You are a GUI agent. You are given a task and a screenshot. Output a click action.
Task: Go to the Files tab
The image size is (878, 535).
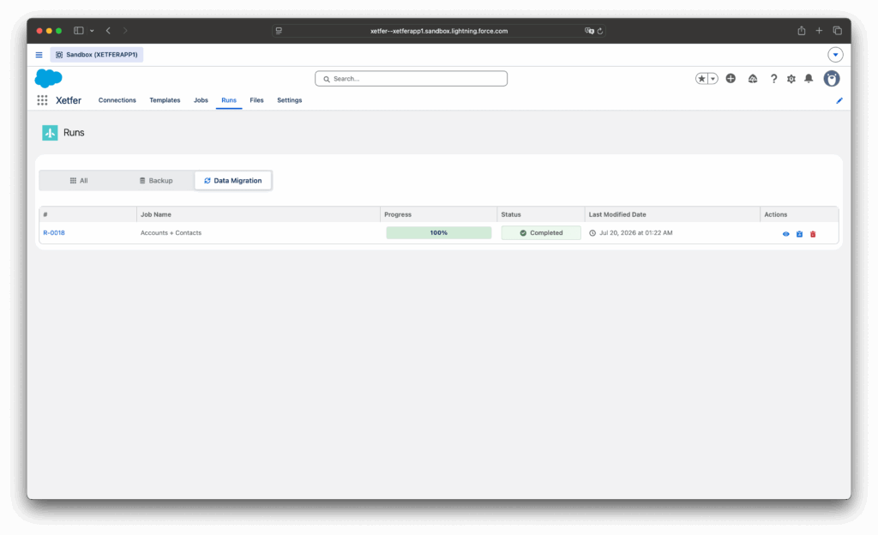(x=256, y=100)
